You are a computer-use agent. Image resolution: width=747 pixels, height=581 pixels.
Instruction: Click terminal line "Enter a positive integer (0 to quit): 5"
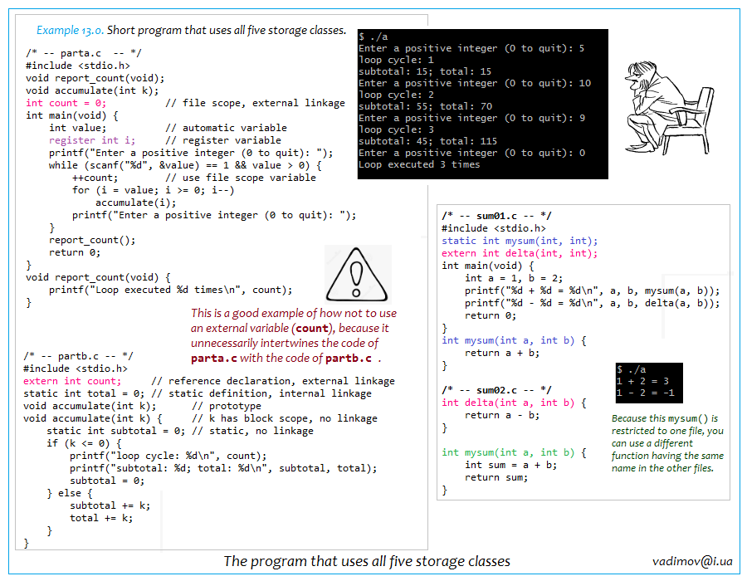471,48
